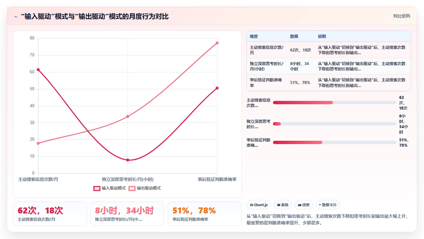
Task: Click the 主动搜索信息次数/月 table cell
Action: [x=267, y=50]
